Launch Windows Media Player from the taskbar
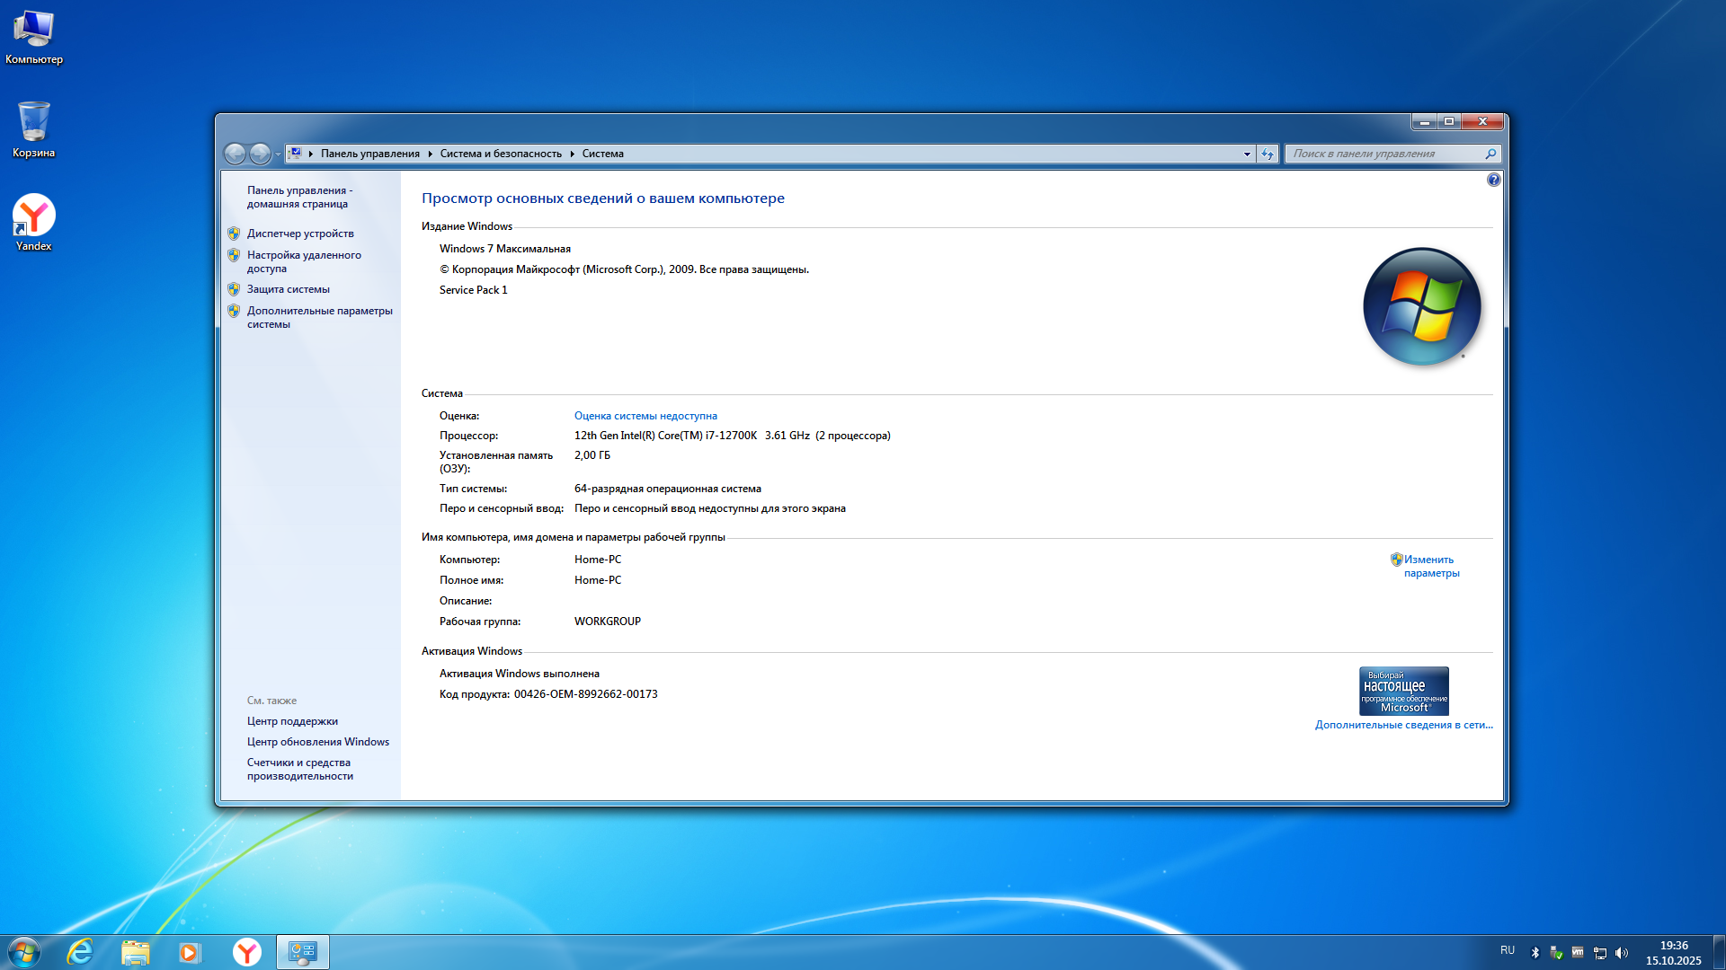This screenshot has width=1726, height=970. (190, 952)
